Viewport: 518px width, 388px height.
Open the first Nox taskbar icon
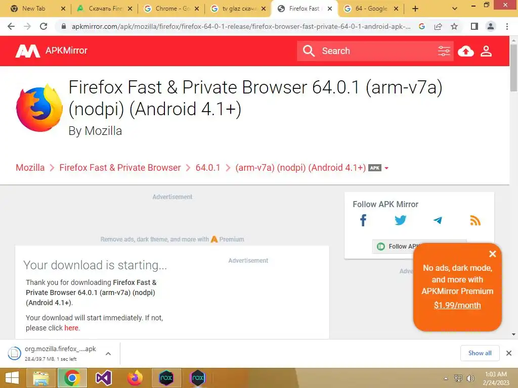(166, 378)
